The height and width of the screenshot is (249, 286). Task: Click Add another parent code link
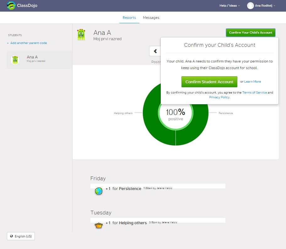(x=28, y=43)
